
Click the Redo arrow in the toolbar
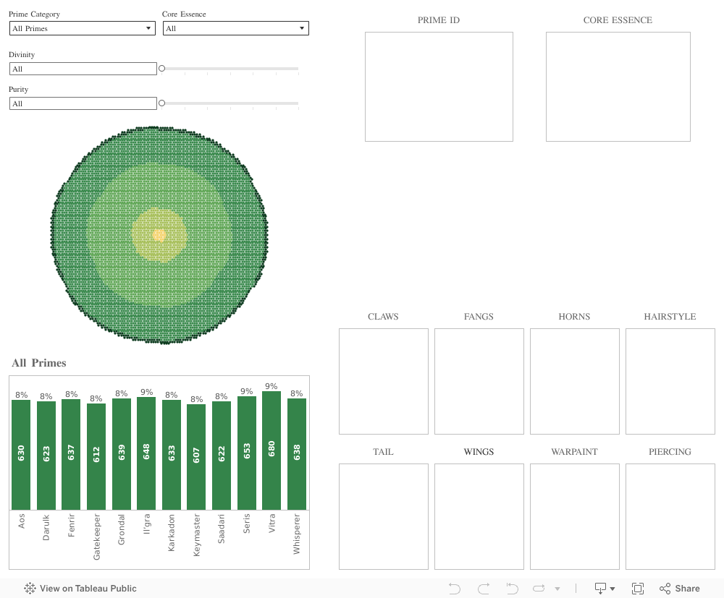coord(484,589)
